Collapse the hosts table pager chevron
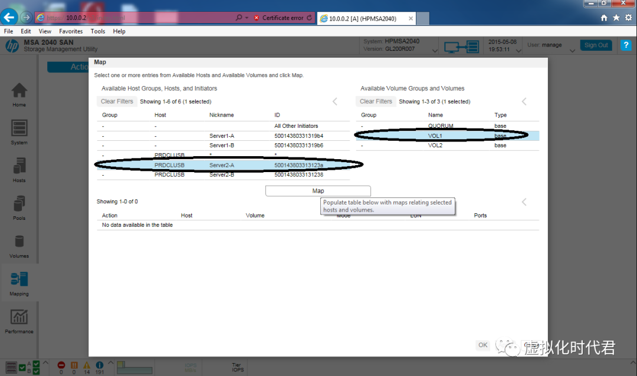 point(335,101)
